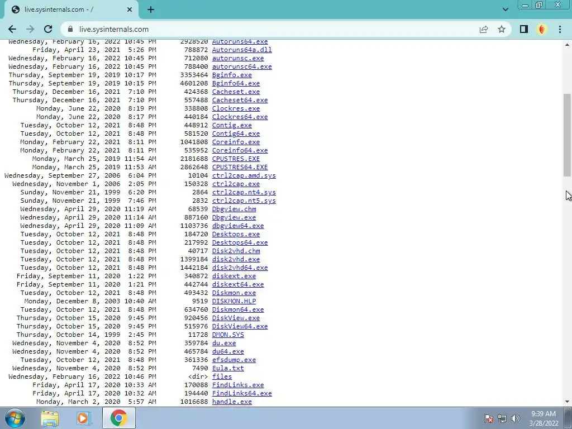Image resolution: width=572 pixels, height=429 pixels.
Task: Download du64.exe
Action: (228, 352)
